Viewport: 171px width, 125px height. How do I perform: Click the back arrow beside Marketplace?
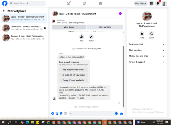(4, 11)
